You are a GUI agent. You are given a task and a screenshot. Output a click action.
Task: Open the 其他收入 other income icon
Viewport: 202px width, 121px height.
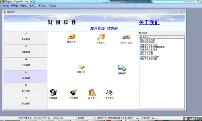(101, 38)
